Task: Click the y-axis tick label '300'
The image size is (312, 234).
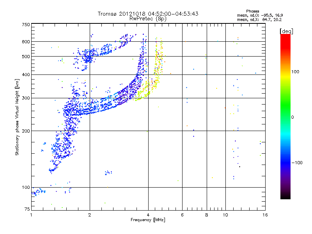Action: 26,98
